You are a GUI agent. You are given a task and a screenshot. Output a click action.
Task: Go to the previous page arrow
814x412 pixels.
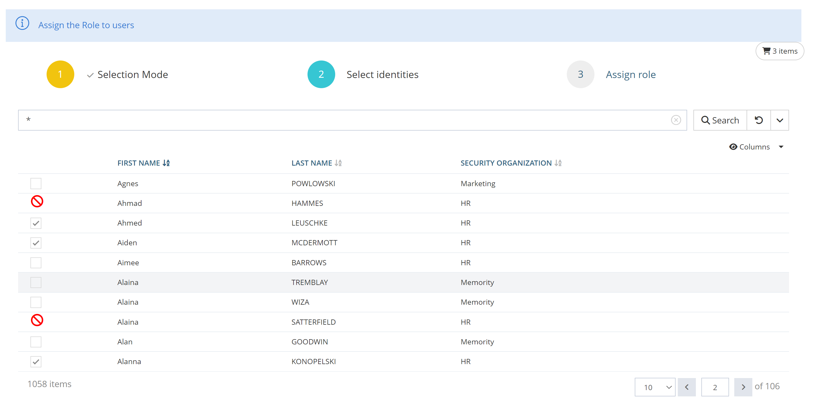pyautogui.click(x=687, y=387)
